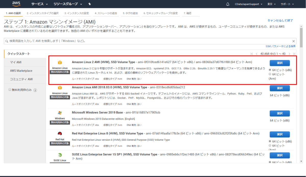The width and height of the screenshot is (306, 177).
Task: Go to last page of AMI list
Action: click(x=294, y=54)
